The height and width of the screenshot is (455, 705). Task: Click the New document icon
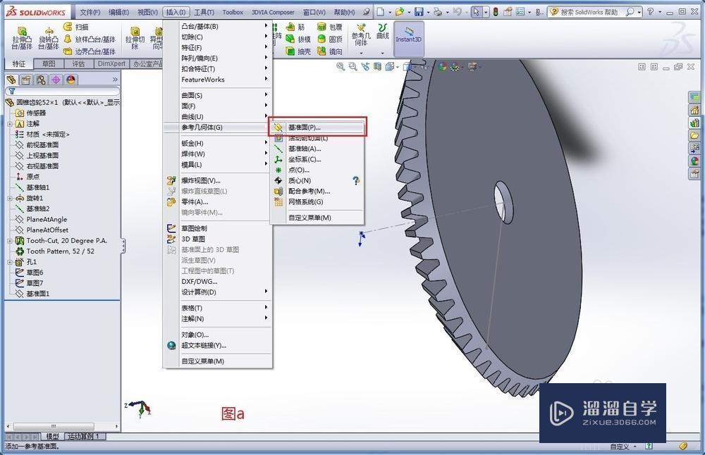click(x=381, y=12)
